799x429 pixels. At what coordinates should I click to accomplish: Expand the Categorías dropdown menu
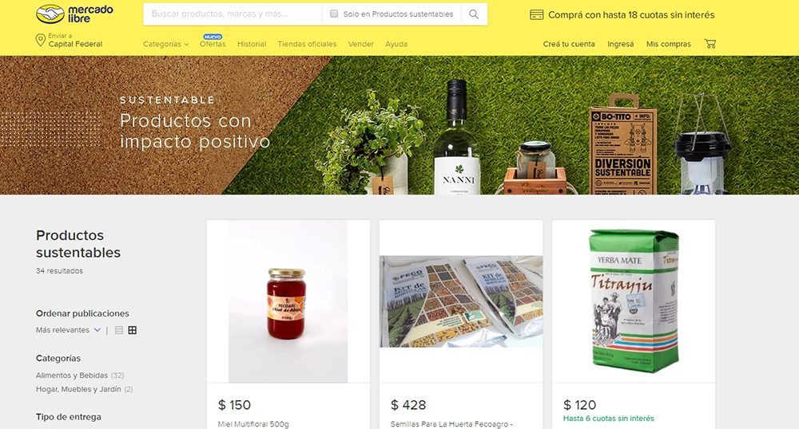point(165,44)
